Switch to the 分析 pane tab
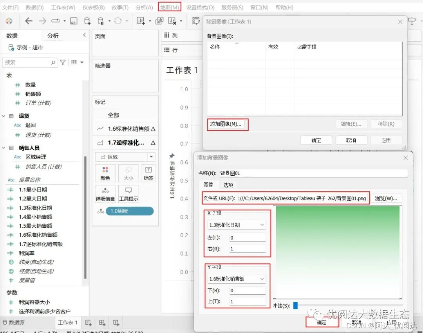Image resolution: width=423 pixels, height=333 pixels. [x=53, y=36]
